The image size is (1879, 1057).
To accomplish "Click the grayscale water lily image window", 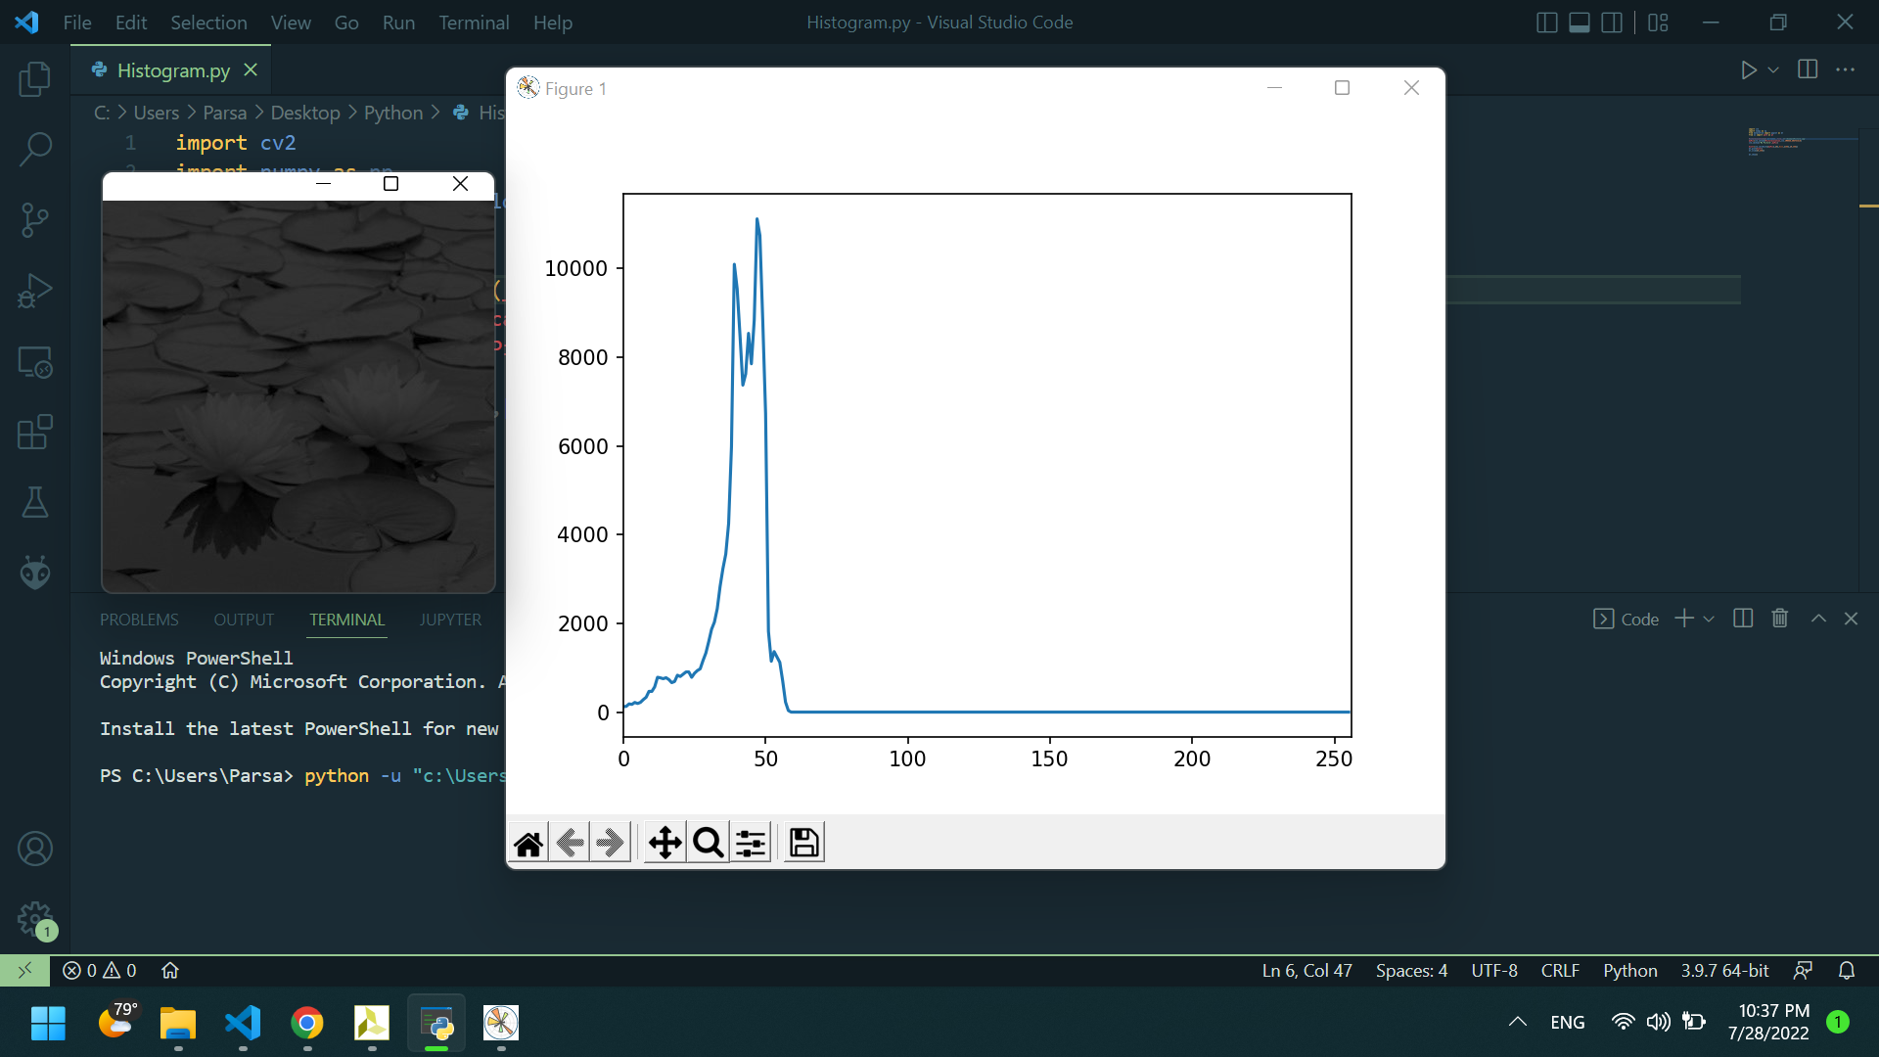I will (x=298, y=396).
